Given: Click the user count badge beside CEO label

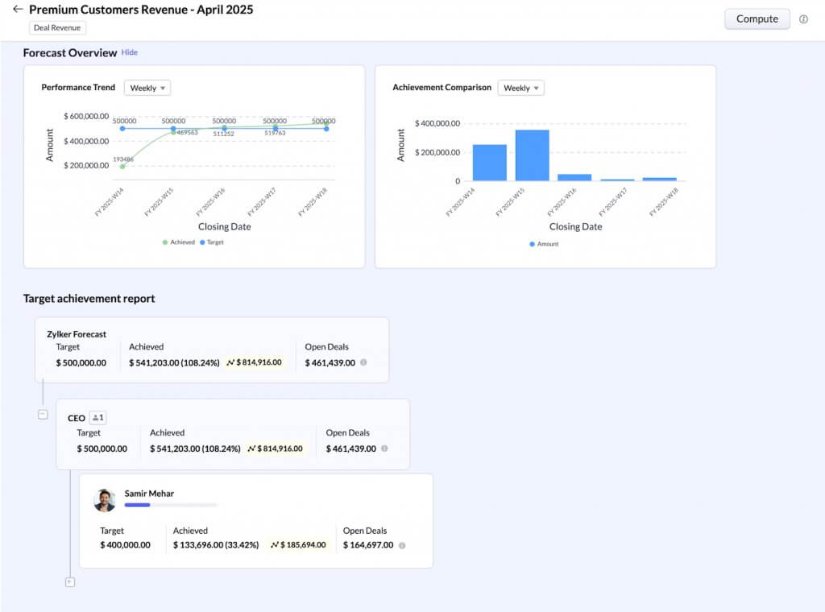Looking at the screenshot, I should [x=97, y=417].
